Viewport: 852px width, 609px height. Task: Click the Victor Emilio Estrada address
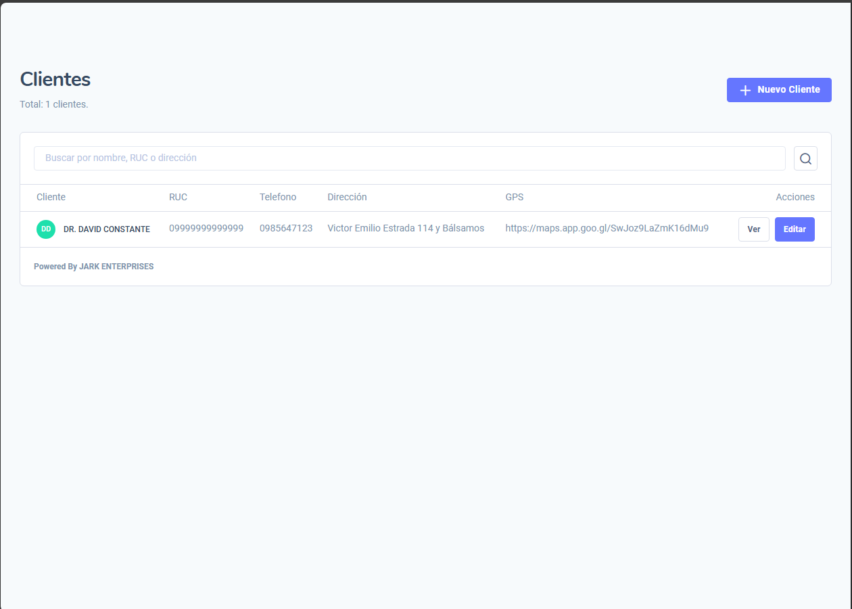[406, 229]
